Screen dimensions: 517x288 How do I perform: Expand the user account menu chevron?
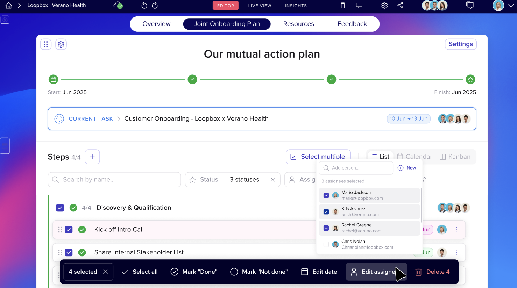[x=511, y=5]
